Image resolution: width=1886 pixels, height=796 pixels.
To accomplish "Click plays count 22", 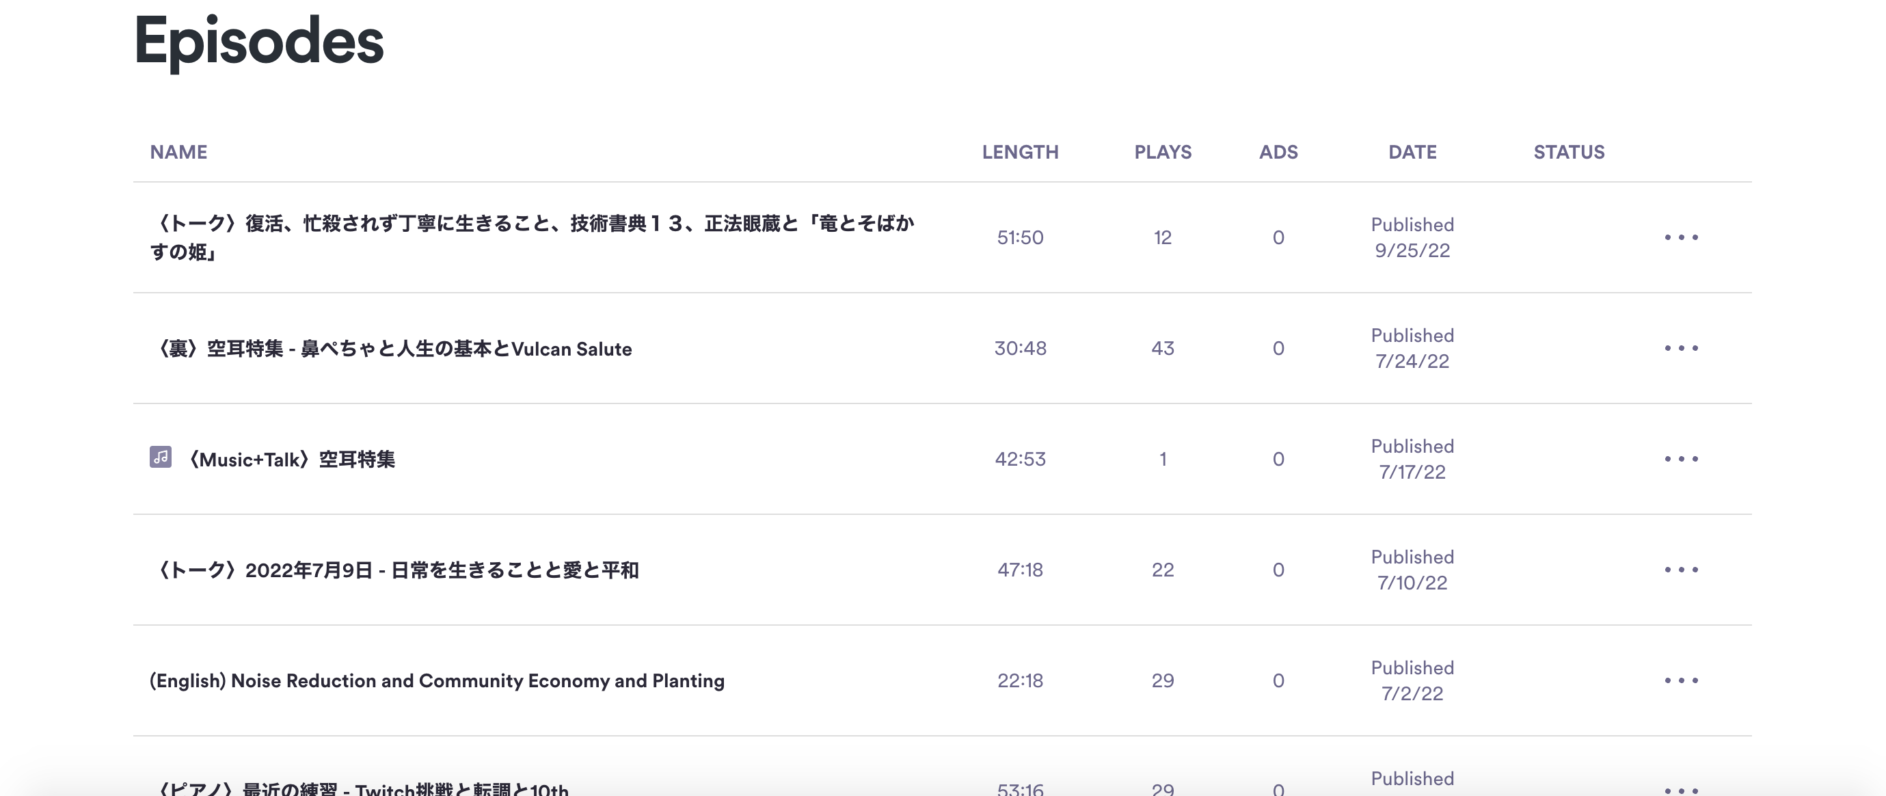I will 1163,569.
